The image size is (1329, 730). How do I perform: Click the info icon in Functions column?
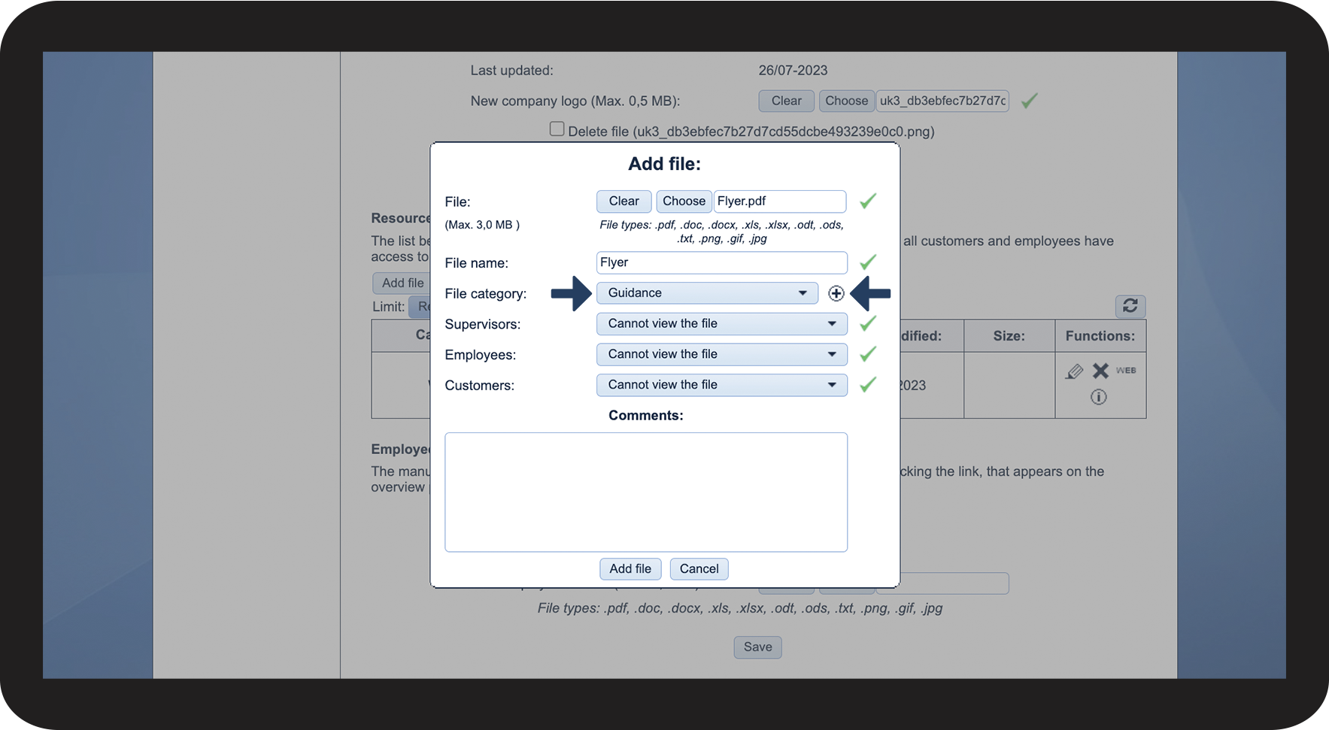click(x=1098, y=397)
